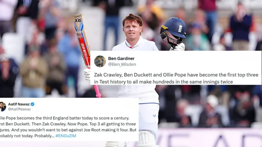Open the Aatif Nawaz display name
Screen dimensions: 262x147
[19, 104]
